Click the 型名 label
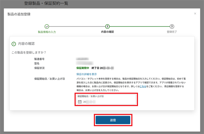Screen dimensions: 204x134 click(x=37, y=64)
